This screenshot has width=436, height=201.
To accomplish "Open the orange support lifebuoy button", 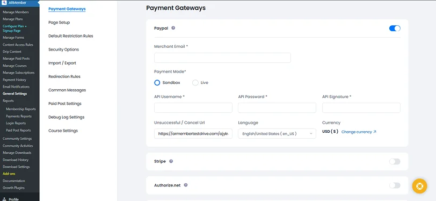I will point(419,186).
